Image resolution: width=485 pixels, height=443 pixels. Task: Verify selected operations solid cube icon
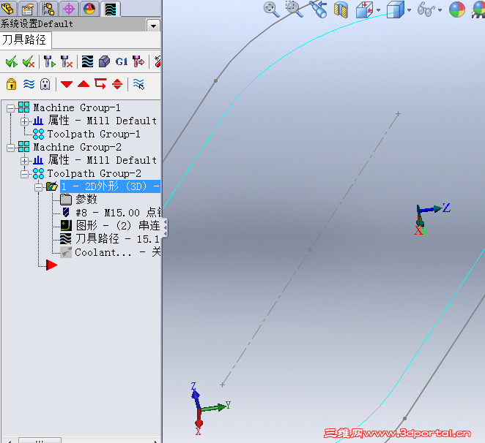[104, 61]
